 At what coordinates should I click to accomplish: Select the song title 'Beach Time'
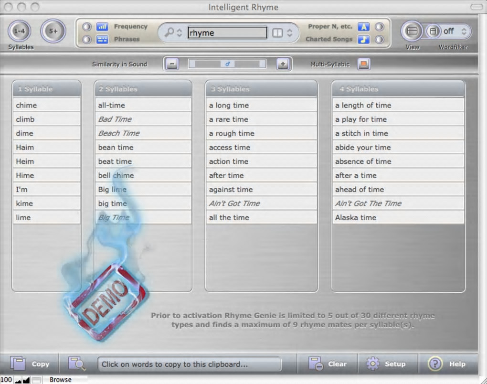[x=143, y=133]
